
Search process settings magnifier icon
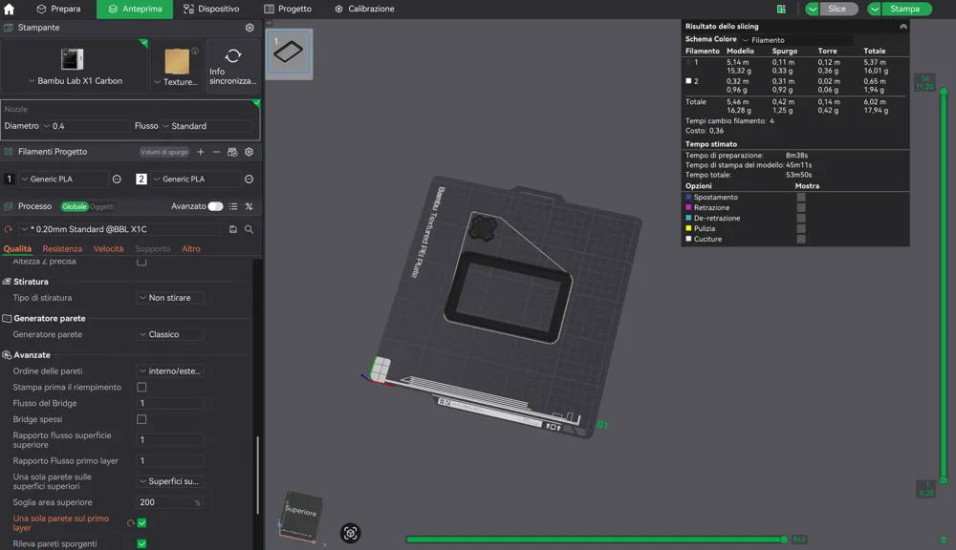(249, 229)
